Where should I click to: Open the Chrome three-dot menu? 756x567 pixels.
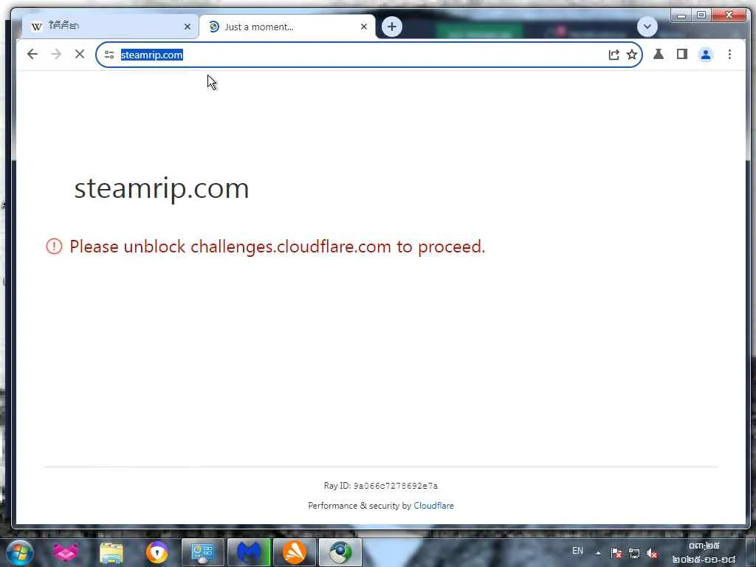point(729,55)
